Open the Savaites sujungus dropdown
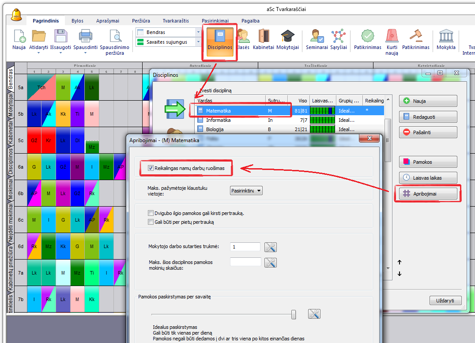475x343 pixels. (x=198, y=42)
